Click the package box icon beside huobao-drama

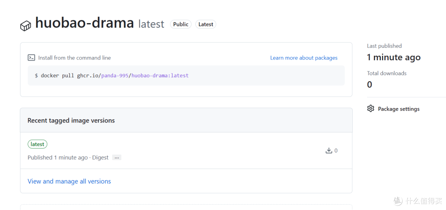pyautogui.click(x=25, y=26)
